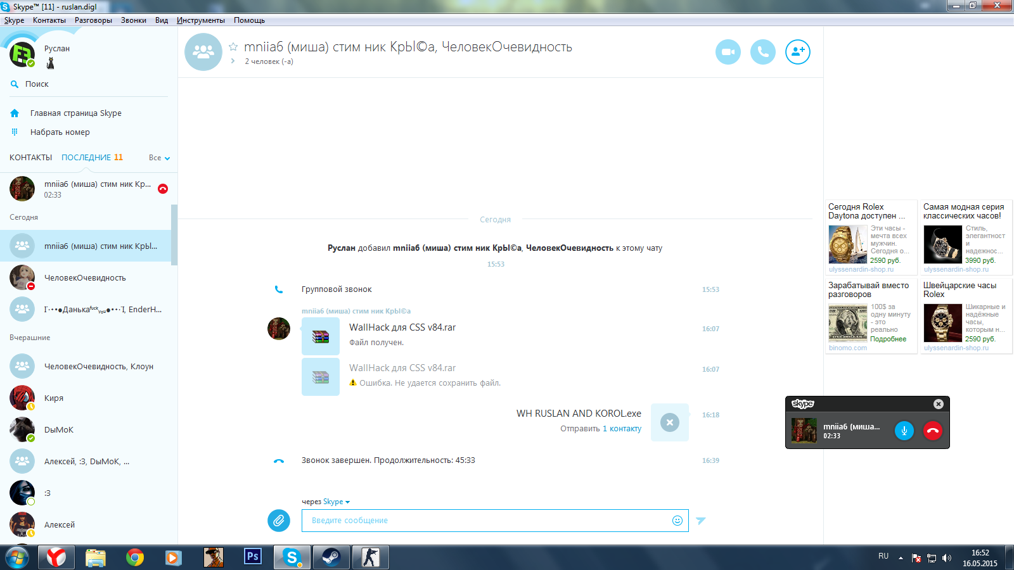Open ЧеловекОчевидность, Клоун group chat
Screen dimensions: 1014x570
[x=86, y=366]
